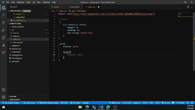Image resolution: width=195 pixels, height=110 pixels.
Task: Open the OBS icon on taskbar
Action: tap(115, 107)
